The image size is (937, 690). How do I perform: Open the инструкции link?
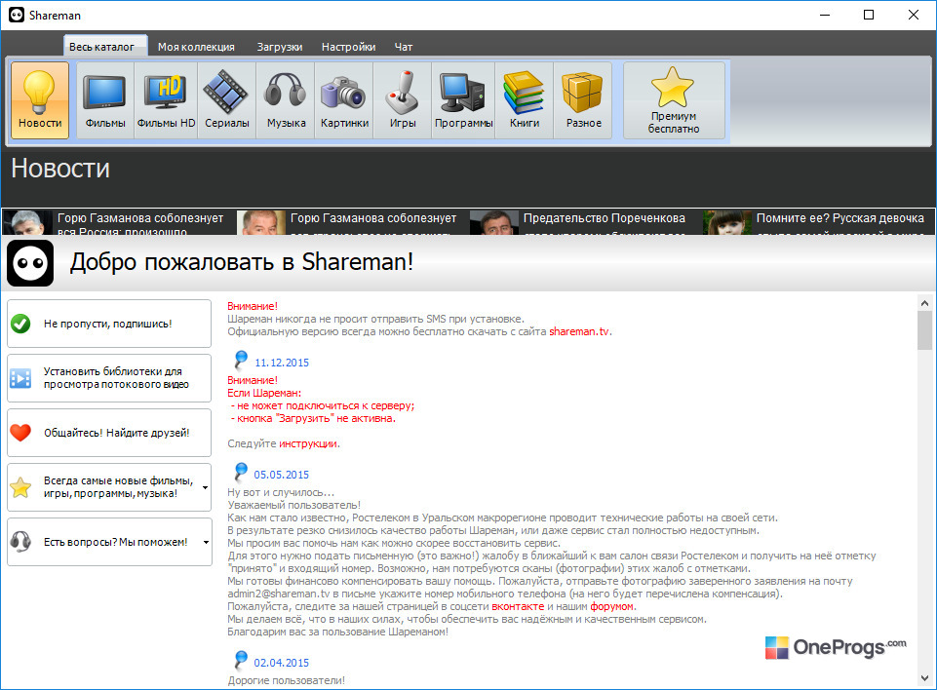(x=308, y=443)
